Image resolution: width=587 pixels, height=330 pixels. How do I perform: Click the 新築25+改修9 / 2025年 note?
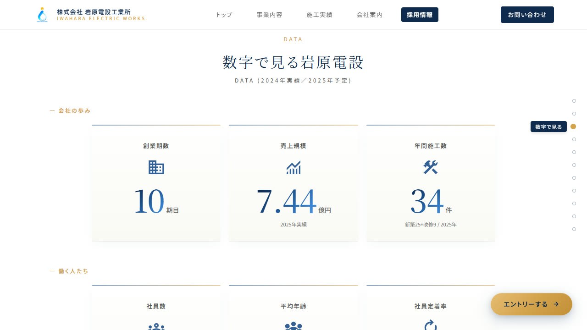click(431, 225)
